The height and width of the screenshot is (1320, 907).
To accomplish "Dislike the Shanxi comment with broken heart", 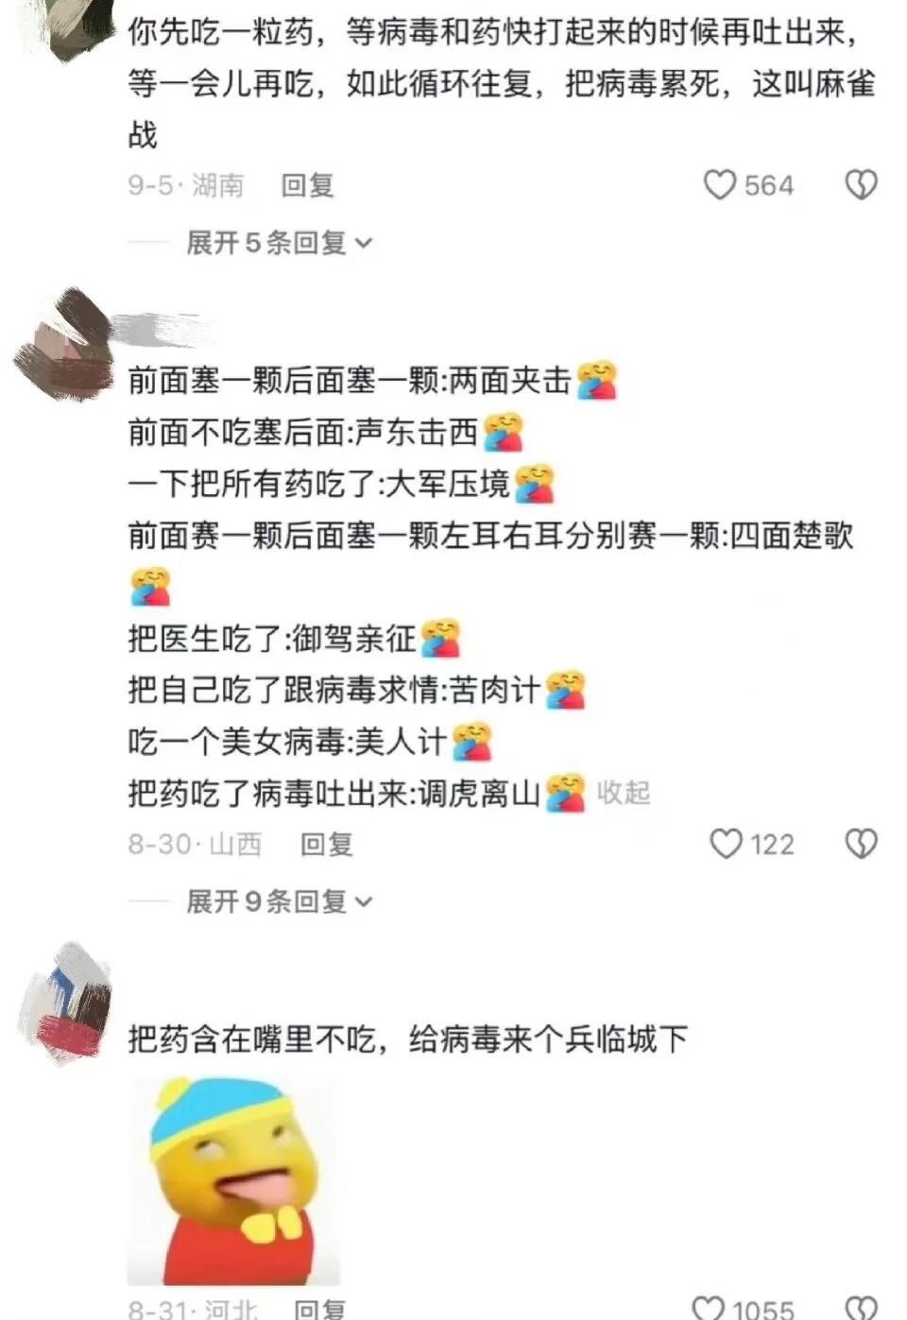I will pyautogui.click(x=861, y=843).
